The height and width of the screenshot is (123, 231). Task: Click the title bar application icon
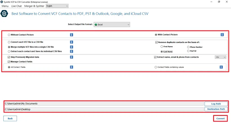click(x=2, y=2)
